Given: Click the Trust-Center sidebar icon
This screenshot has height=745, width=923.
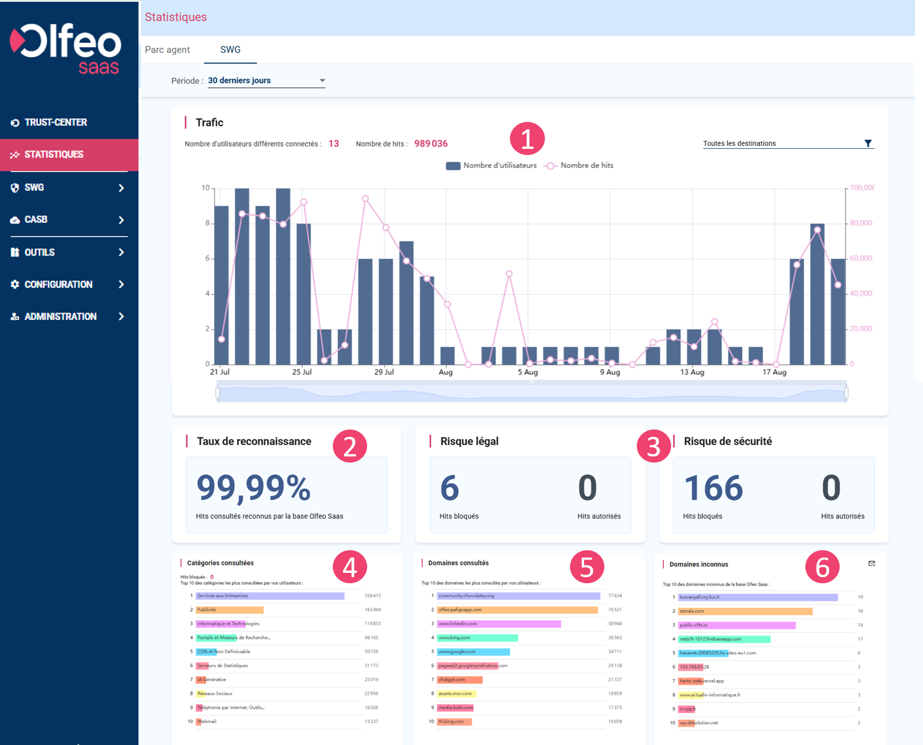Looking at the screenshot, I should click(15, 123).
